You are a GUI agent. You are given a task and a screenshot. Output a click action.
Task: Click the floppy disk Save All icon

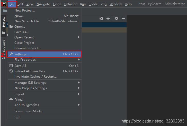[11, 66]
